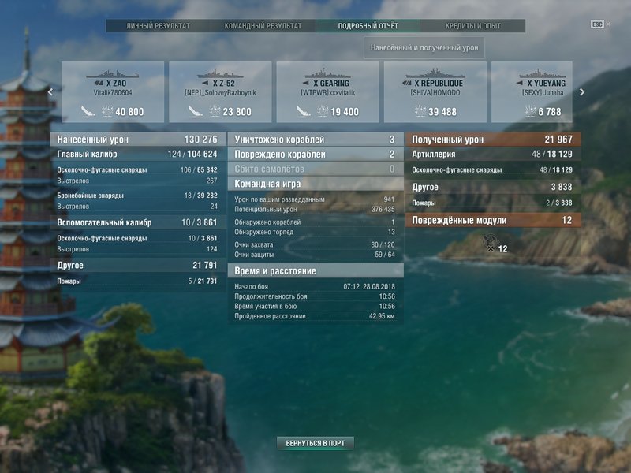The width and height of the screenshot is (631, 473).
Task: Click the Артиллерия row
Action: click(x=494, y=154)
